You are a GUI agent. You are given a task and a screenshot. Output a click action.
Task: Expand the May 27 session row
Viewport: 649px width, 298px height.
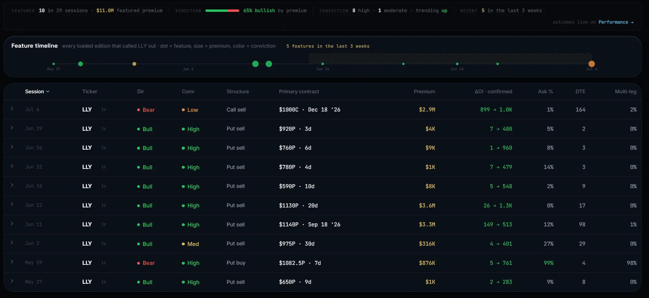tap(12, 281)
